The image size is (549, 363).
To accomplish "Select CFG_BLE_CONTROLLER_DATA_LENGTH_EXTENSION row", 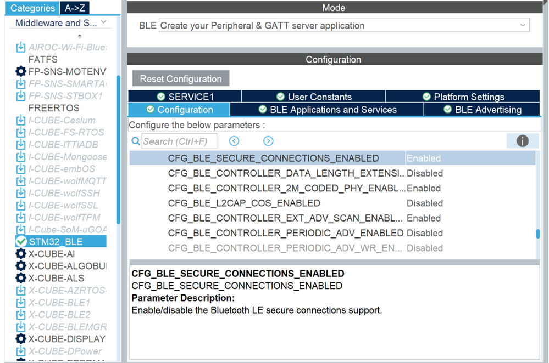I will pyautogui.click(x=332, y=173).
